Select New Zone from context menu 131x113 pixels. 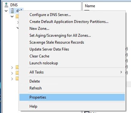(x=72, y=29)
